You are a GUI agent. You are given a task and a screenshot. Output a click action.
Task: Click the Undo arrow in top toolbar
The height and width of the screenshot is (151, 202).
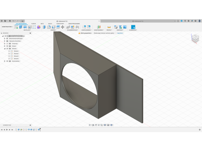(x=13, y=21)
